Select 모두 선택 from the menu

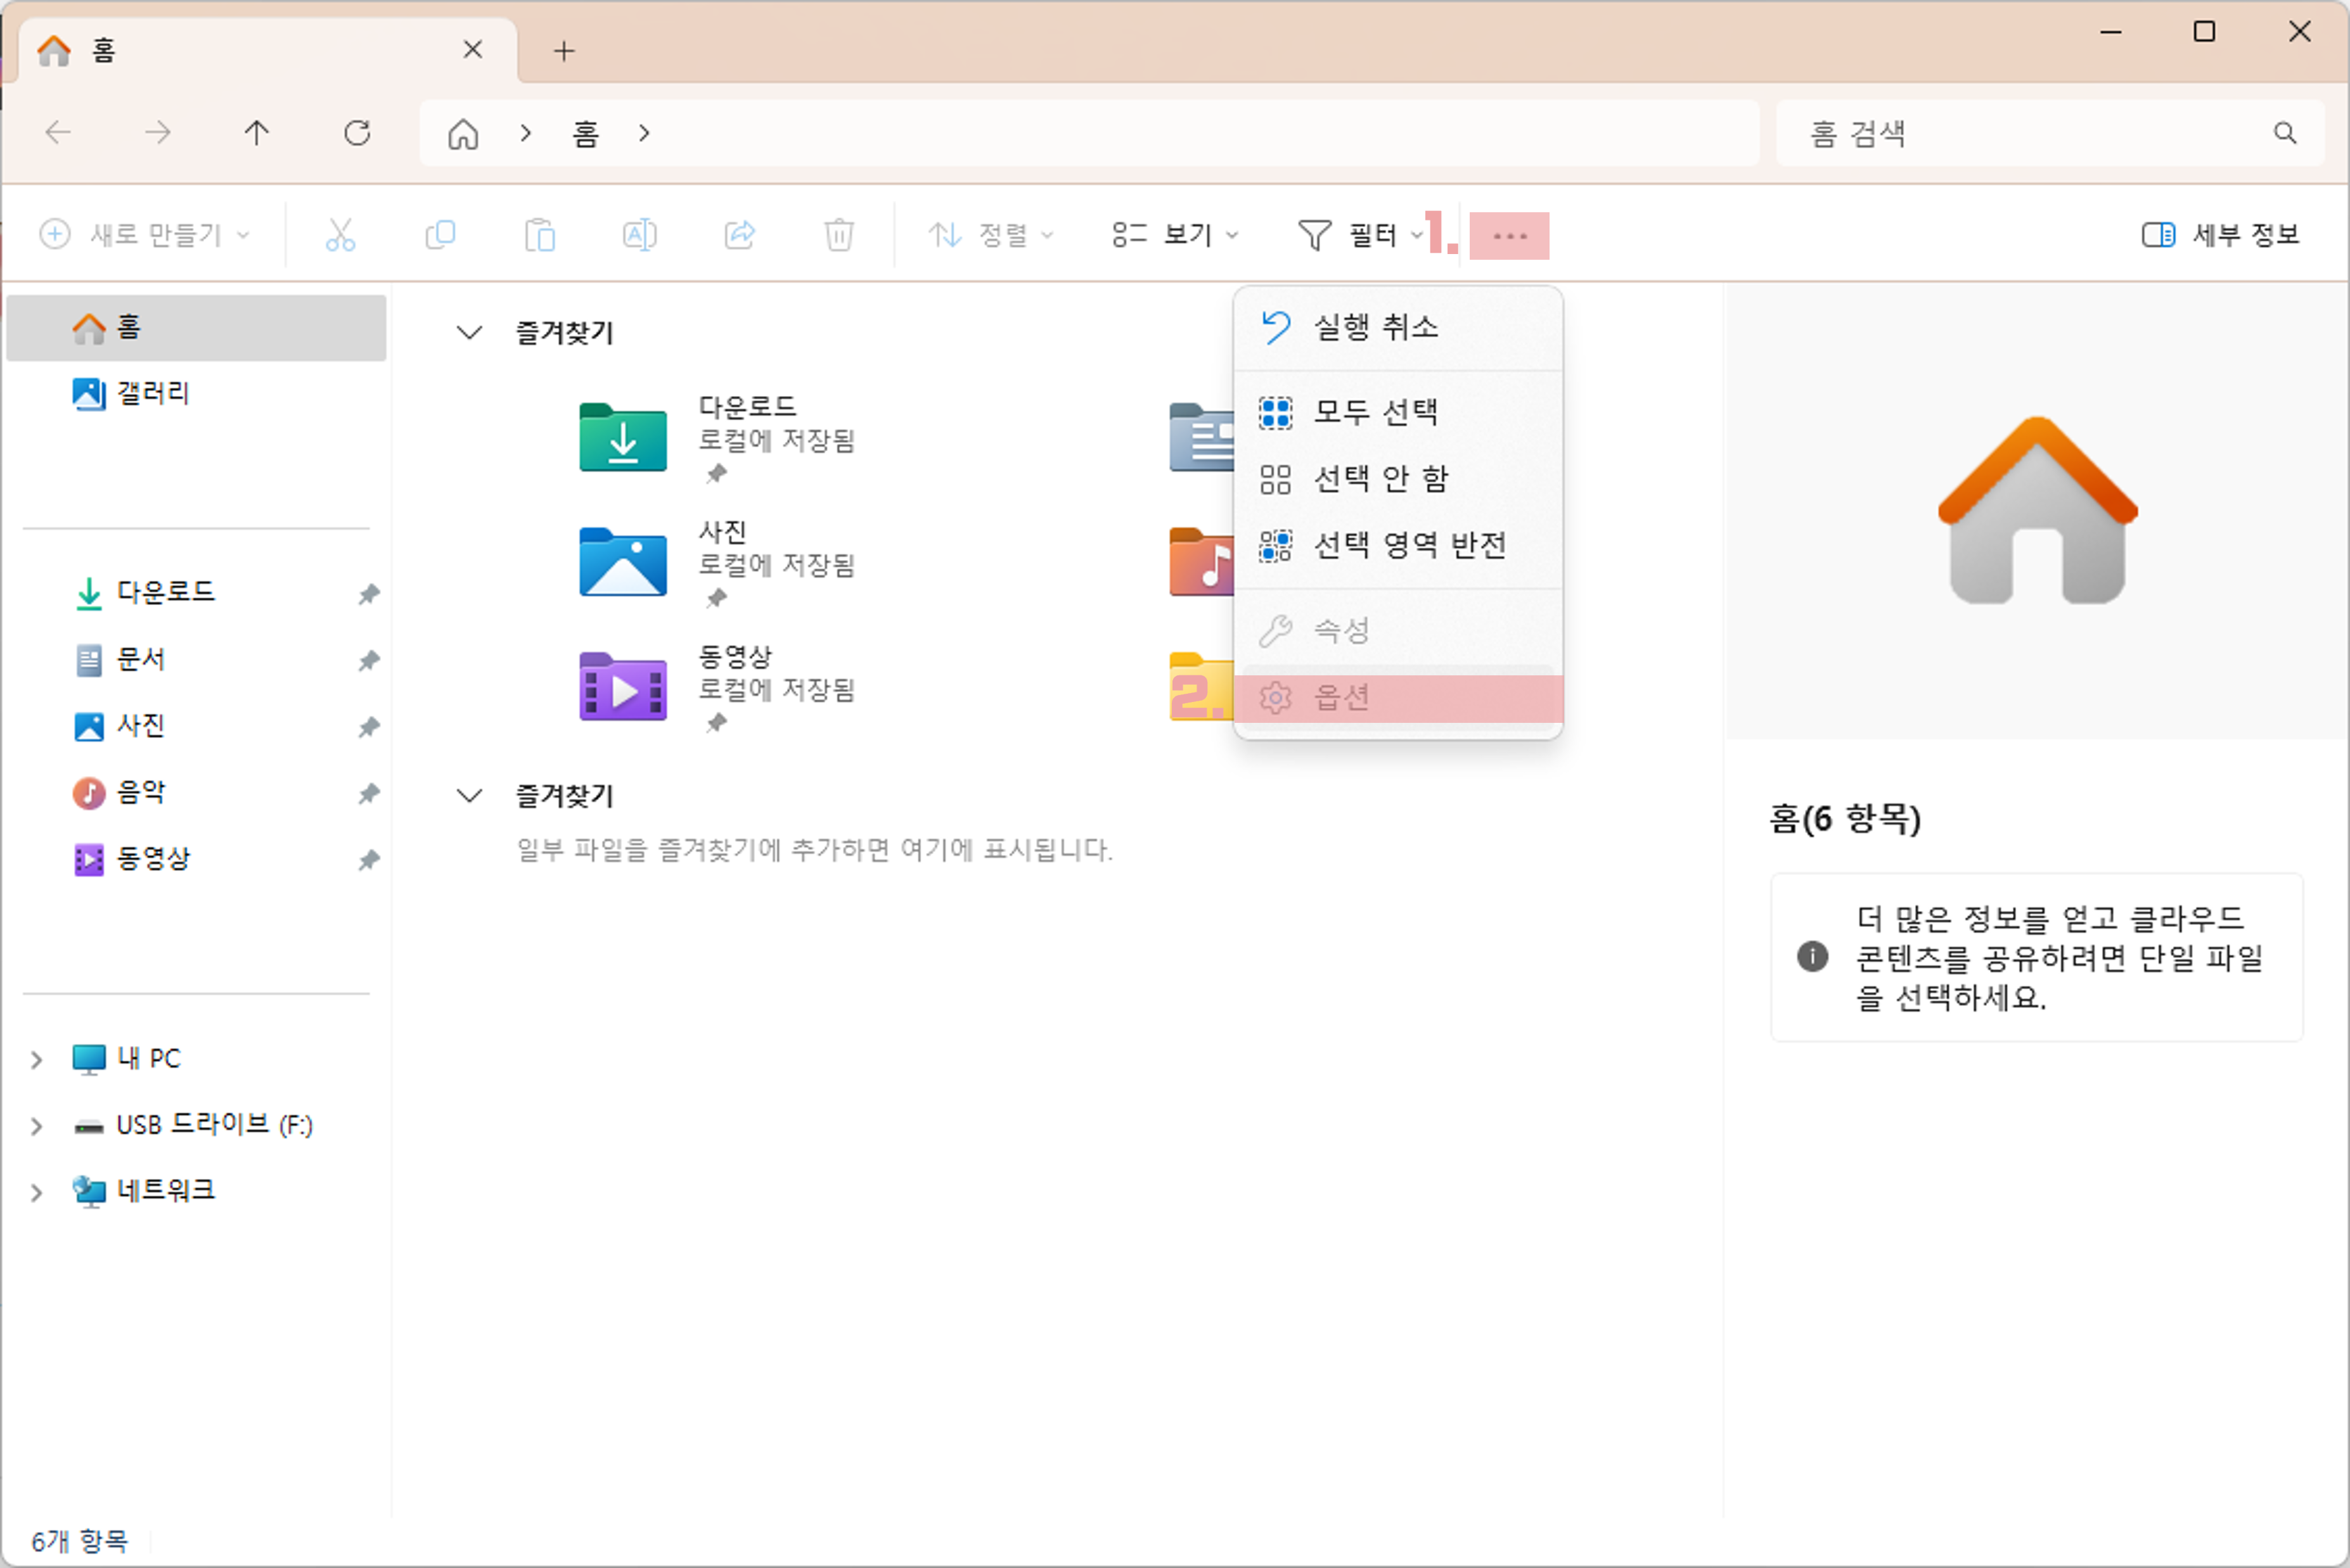pos(1375,412)
